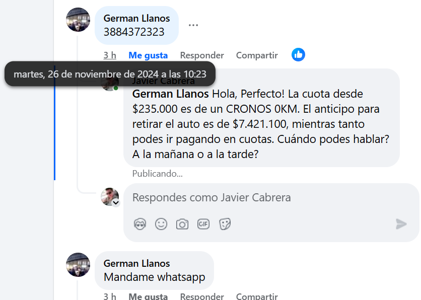Viewport: 421px width, 300px height.
Task: Open the avatar sticker picker in reply box
Action: pyautogui.click(x=140, y=224)
